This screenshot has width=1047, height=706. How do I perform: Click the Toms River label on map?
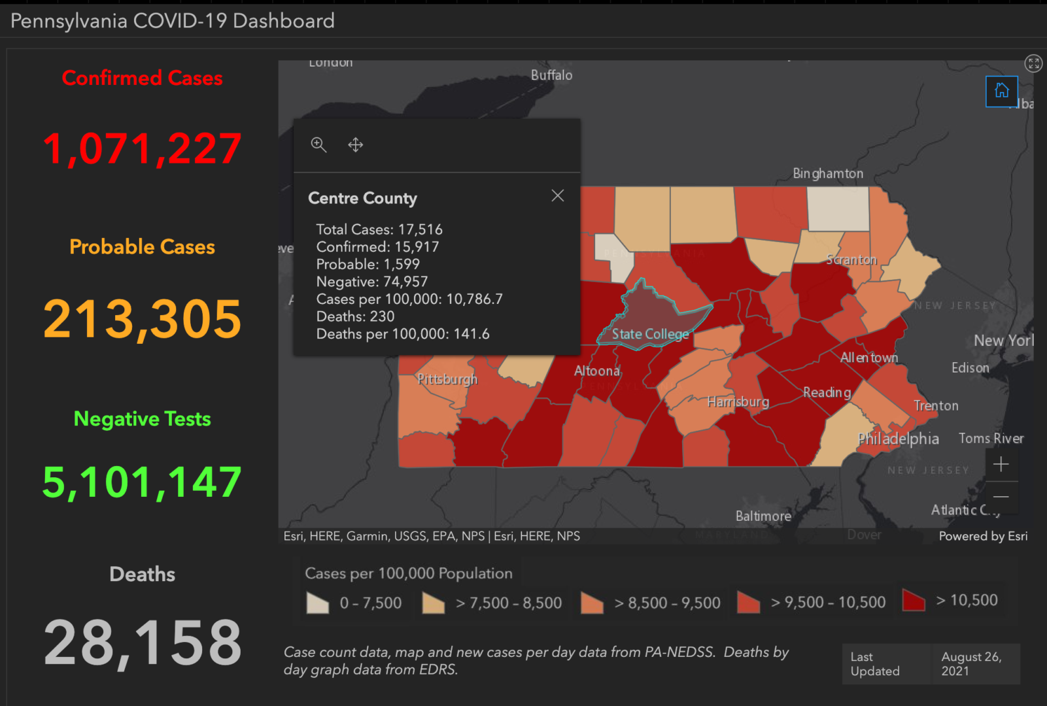tap(991, 439)
